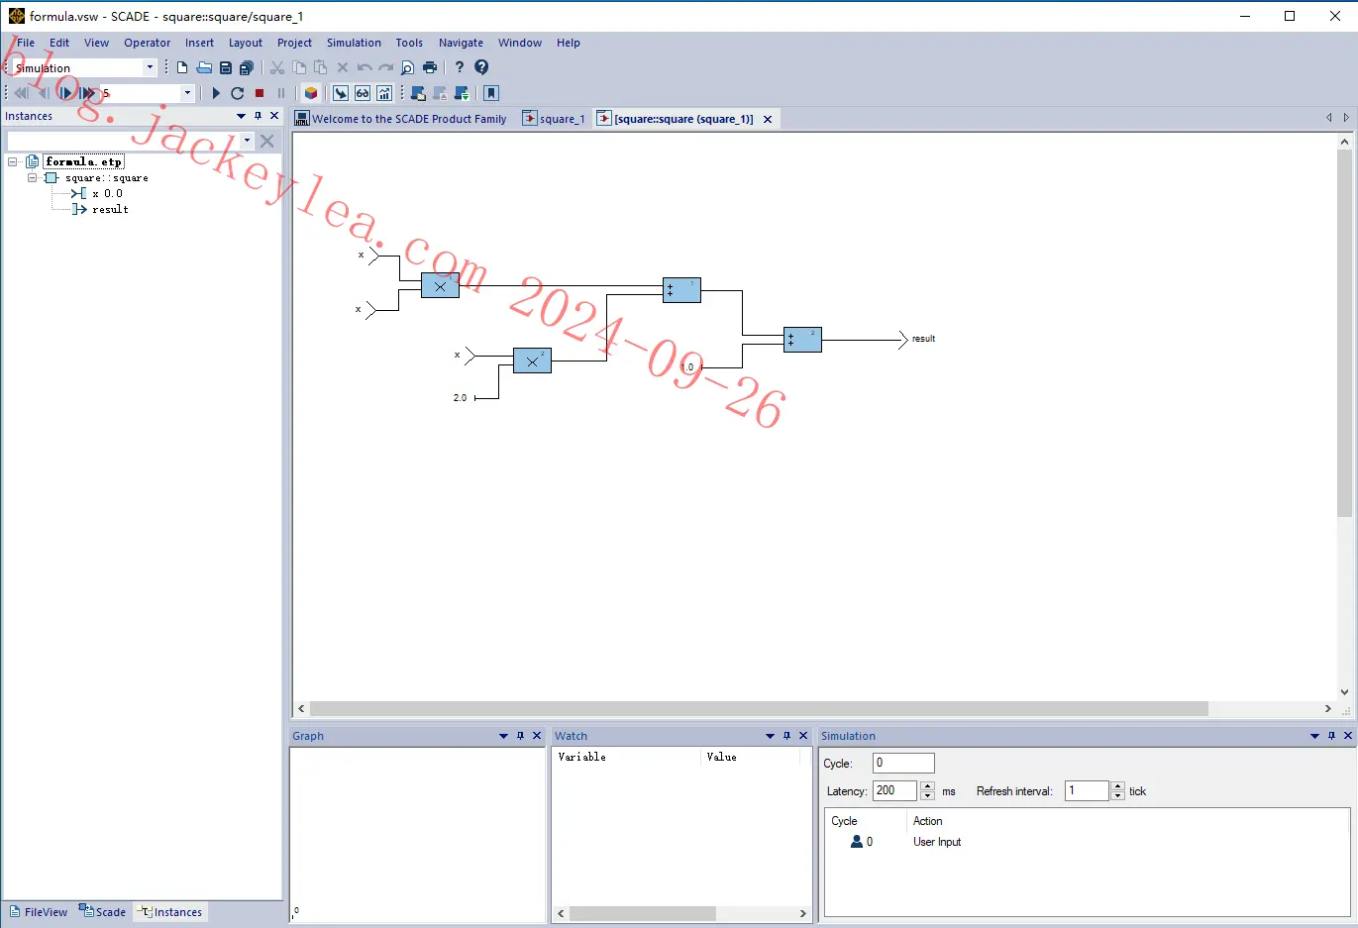Screen dimensions: 1358x928
Task: Switch to the square_1 tab
Action: (555, 119)
